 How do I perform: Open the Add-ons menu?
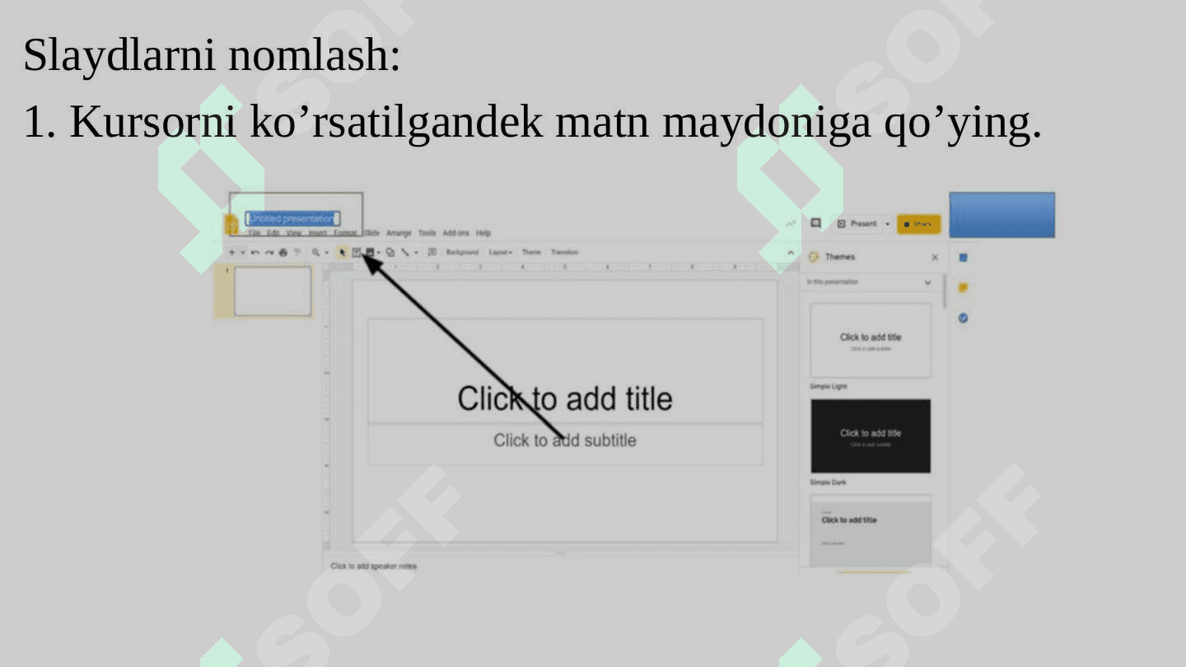(x=455, y=233)
